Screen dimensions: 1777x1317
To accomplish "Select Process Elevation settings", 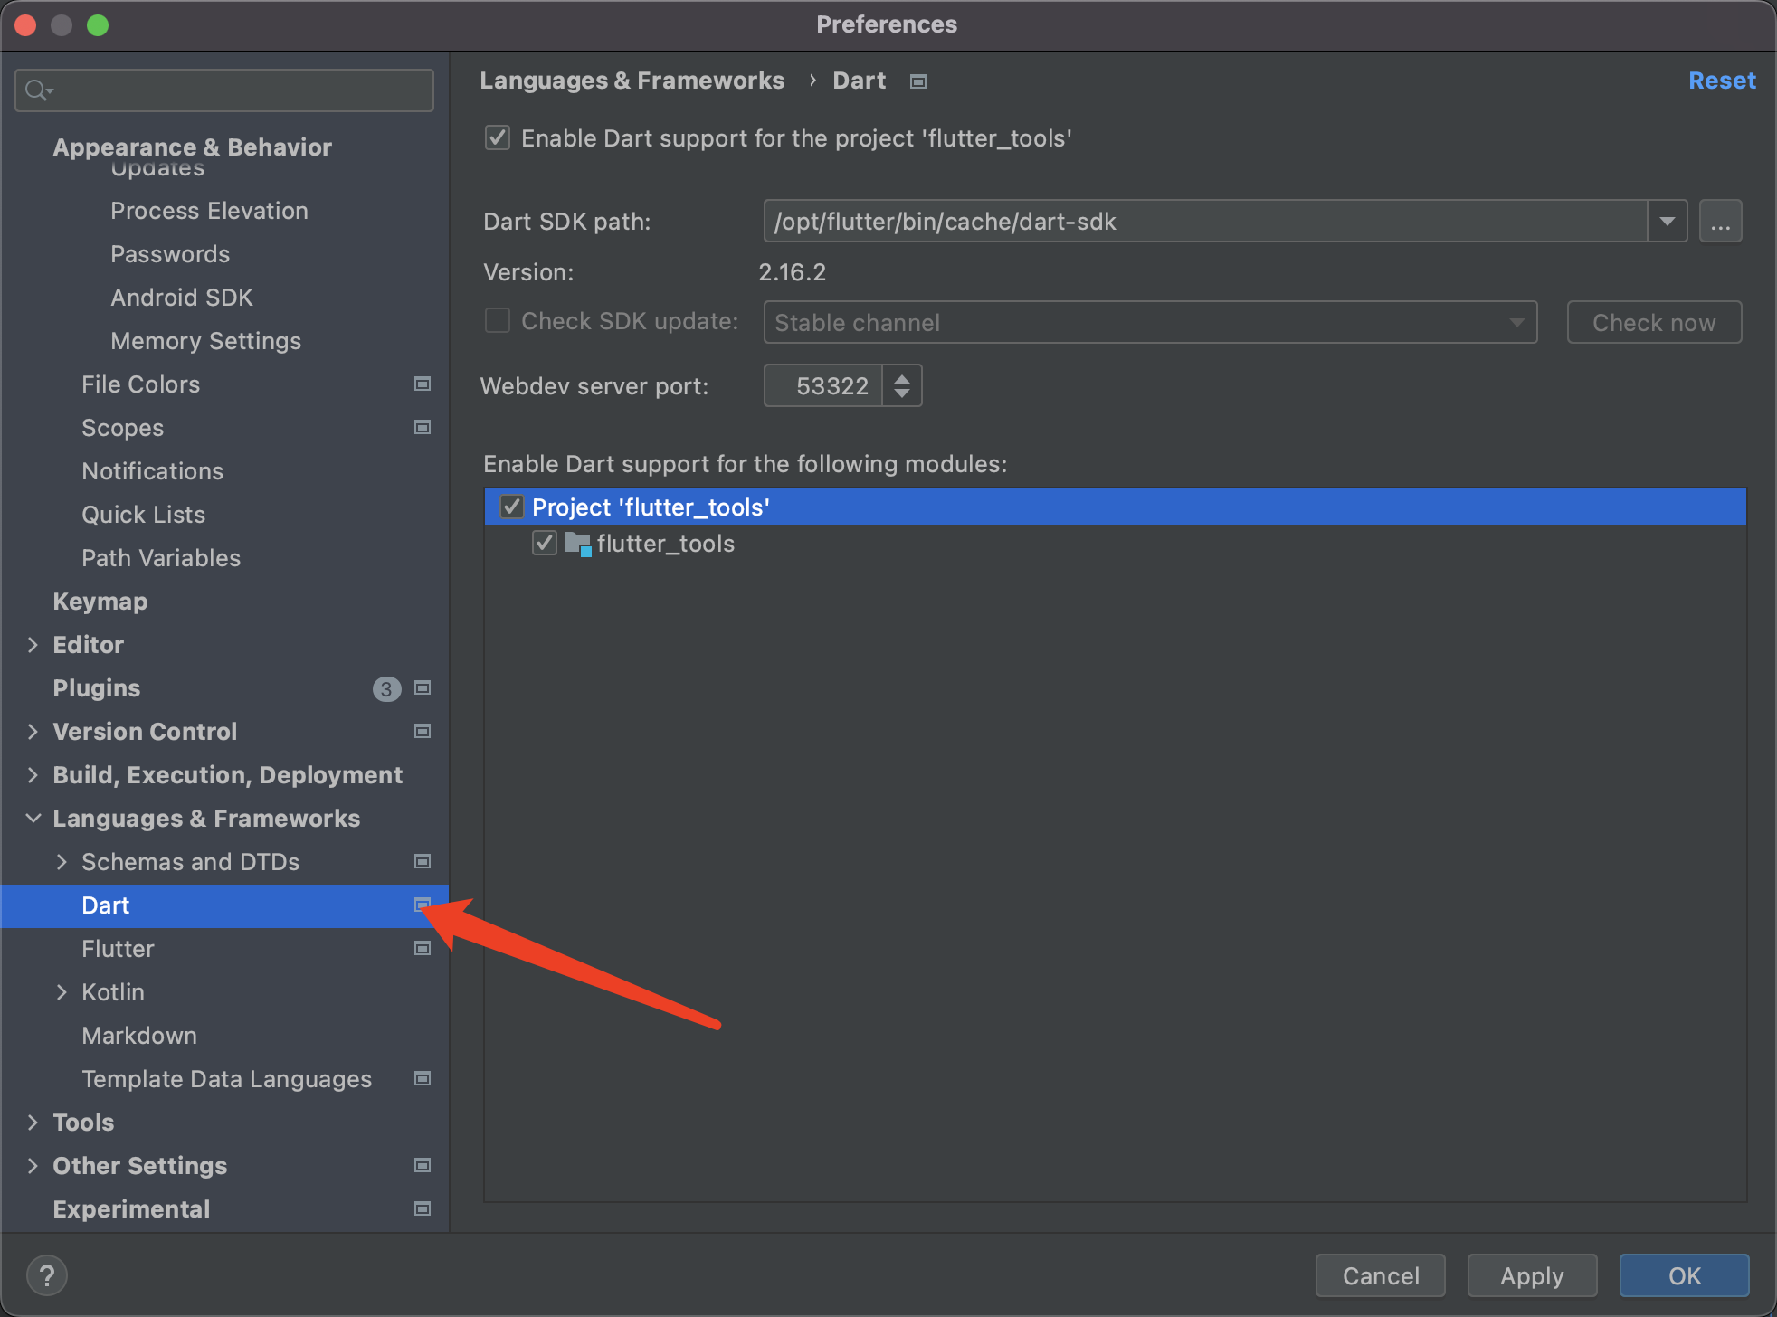I will click(x=209, y=211).
